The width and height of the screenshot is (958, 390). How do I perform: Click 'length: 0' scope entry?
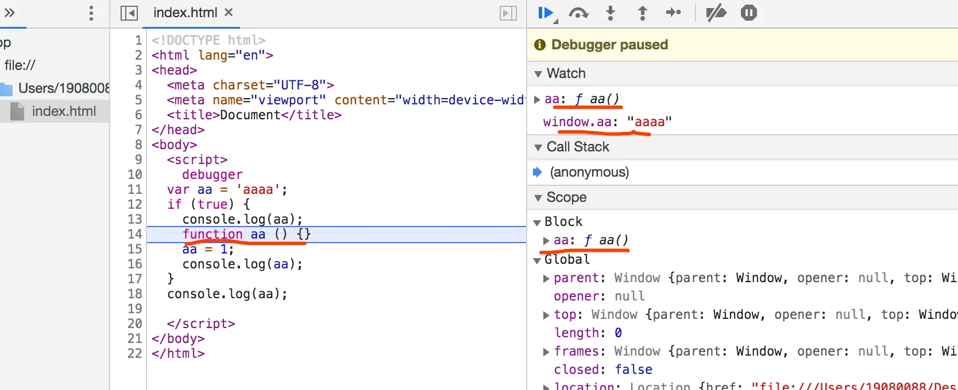pyautogui.click(x=588, y=333)
